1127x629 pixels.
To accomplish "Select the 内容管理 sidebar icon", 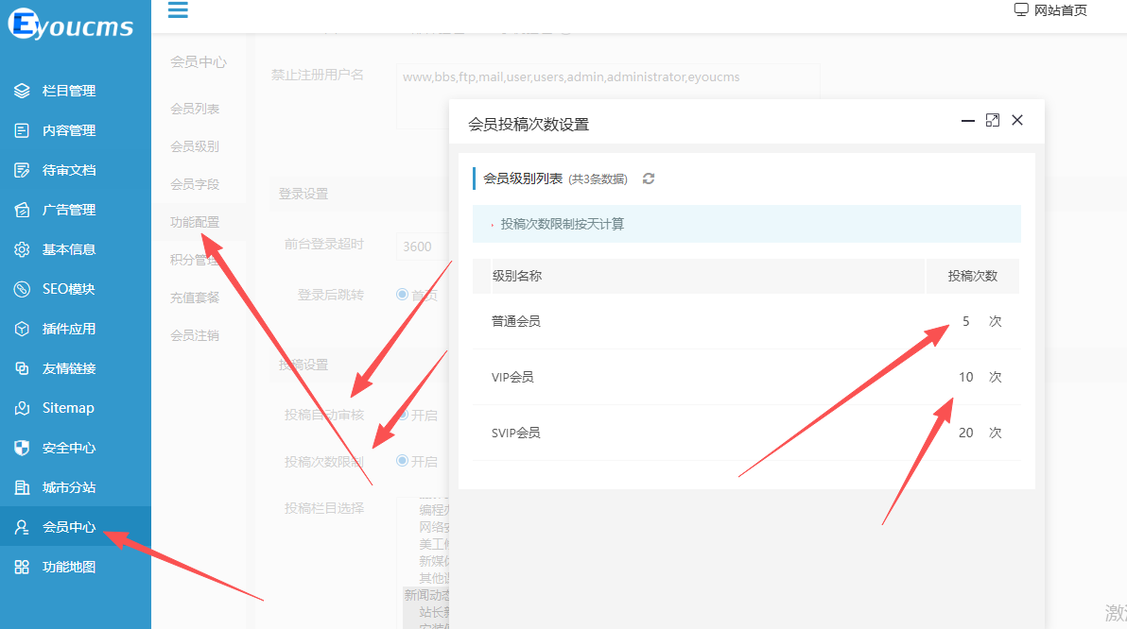I will (24, 130).
